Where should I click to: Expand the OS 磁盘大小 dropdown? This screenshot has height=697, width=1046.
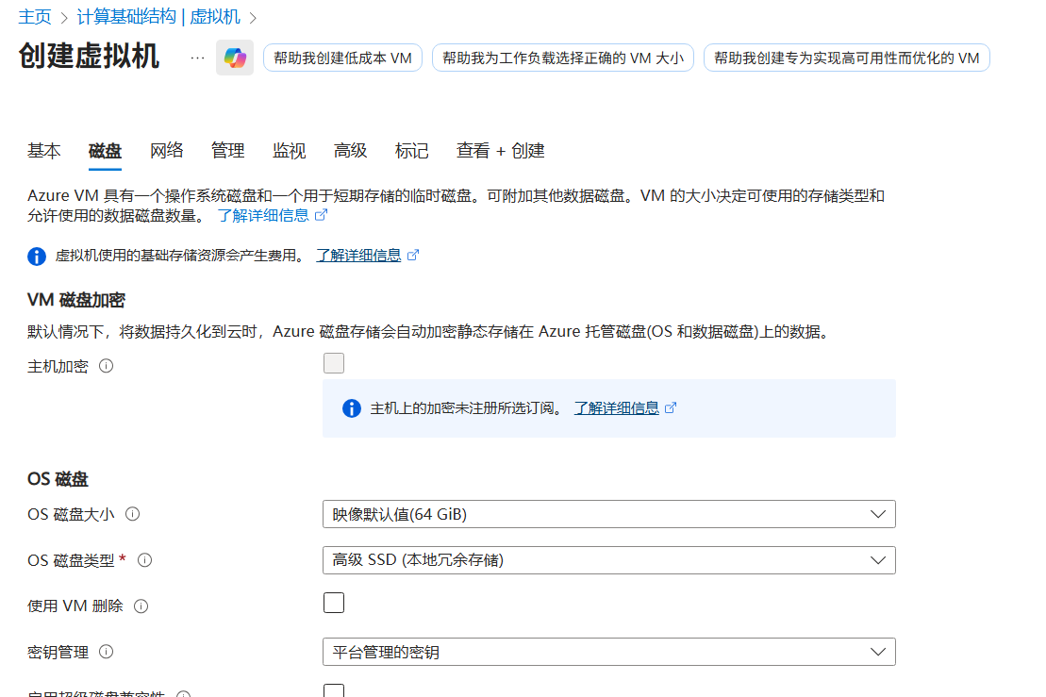coord(608,514)
